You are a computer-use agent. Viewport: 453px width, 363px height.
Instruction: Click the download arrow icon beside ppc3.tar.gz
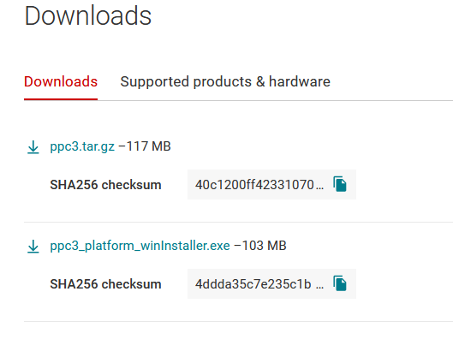click(x=33, y=147)
